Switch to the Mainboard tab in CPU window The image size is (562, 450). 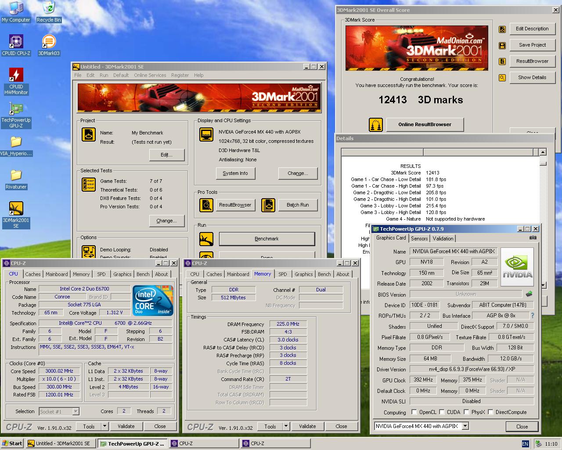click(x=57, y=274)
